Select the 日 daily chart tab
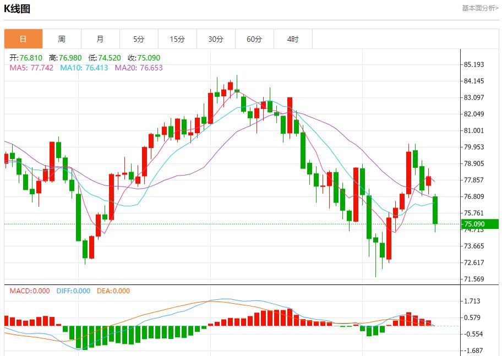The height and width of the screenshot is (356, 502). [x=23, y=39]
